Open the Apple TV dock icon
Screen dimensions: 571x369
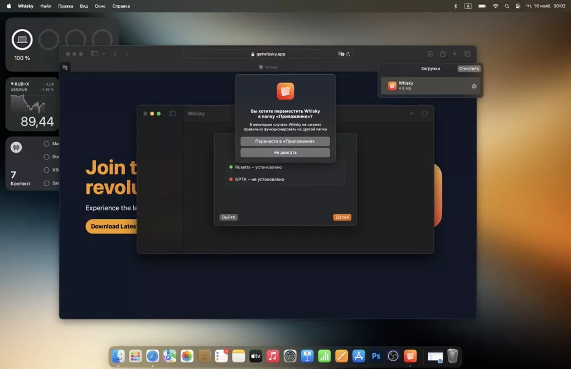click(255, 356)
